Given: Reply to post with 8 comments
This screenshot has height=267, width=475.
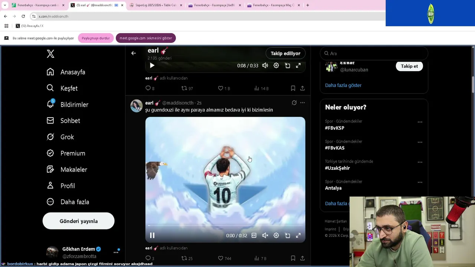Looking at the screenshot, I should [x=150, y=88].
